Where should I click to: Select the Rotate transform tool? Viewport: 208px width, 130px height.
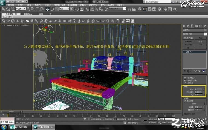coord(52,9)
